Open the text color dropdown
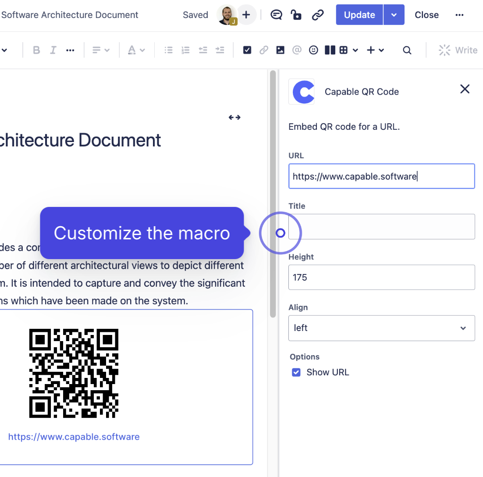The width and height of the screenshot is (483, 477). click(136, 50)
